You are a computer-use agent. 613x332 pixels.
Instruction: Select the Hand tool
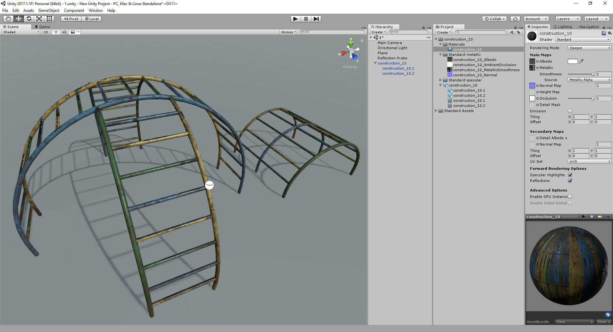pos(8,19)
